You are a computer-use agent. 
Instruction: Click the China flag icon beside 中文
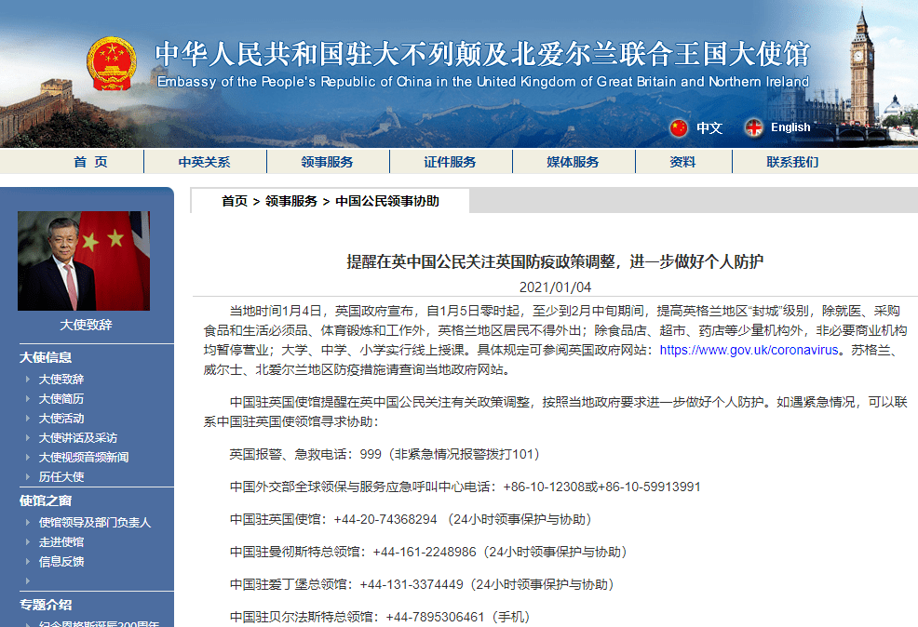[679, 127]
